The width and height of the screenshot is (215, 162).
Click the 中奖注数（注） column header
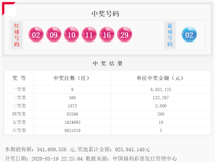[72, 78]
